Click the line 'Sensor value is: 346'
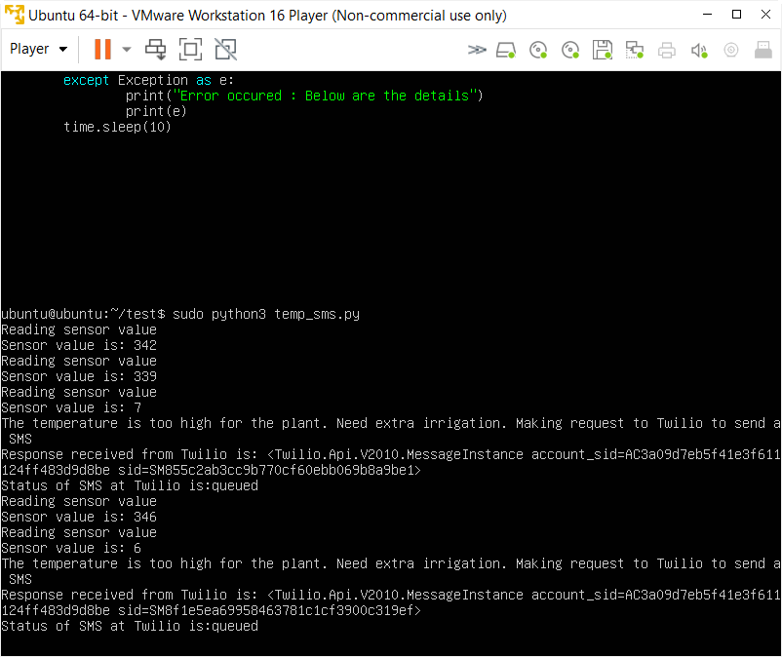Viewport: 782px width, 657px height. click(79, 517)
